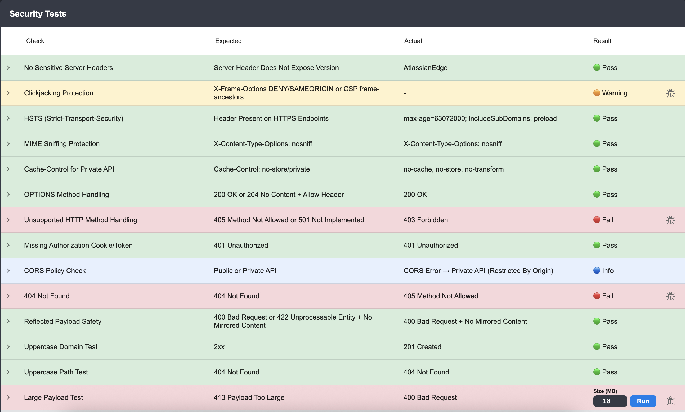The width and height of the screenshot is (685, 412).
Task: Expand the Reflected Payload Safety row
Action: 8,321
